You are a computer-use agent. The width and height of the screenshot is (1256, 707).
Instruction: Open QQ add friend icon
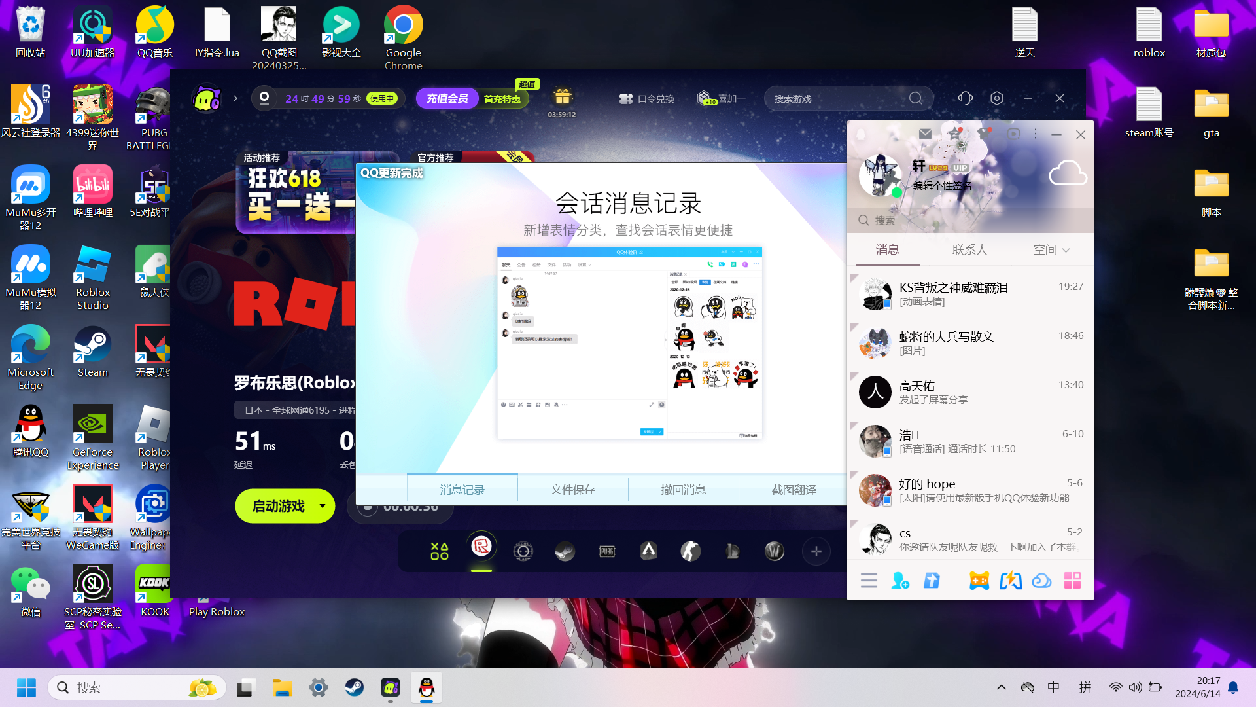point(900,581)
